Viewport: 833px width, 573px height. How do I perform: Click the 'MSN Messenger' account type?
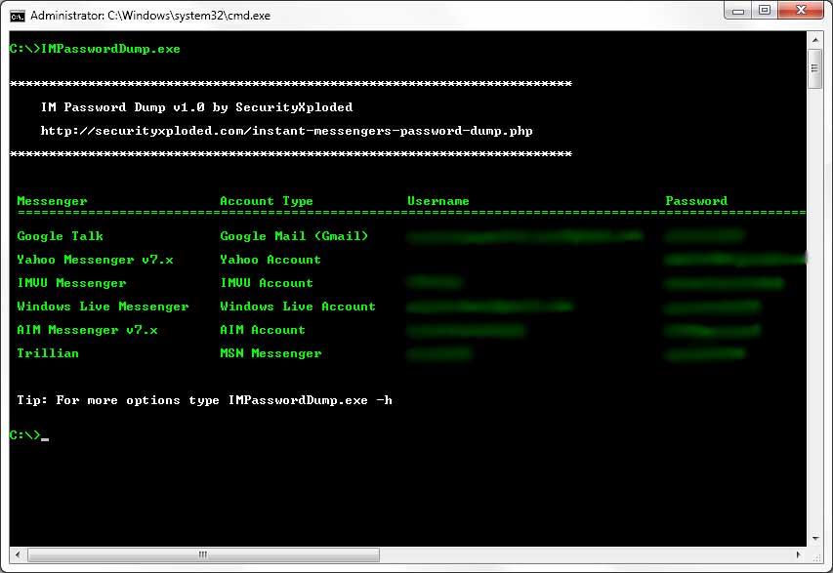point(271,353)
